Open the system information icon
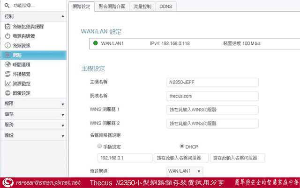 (7, 45)
